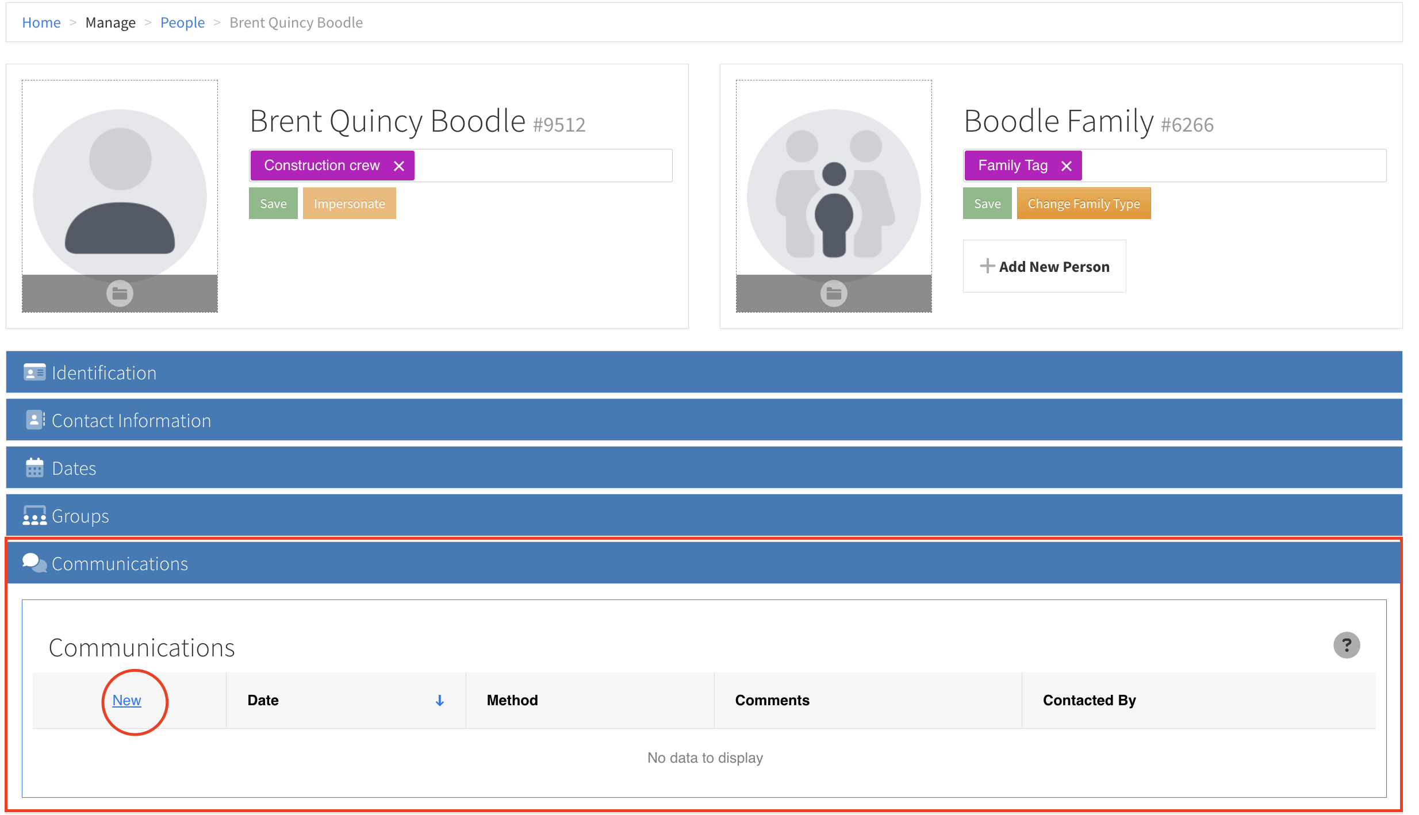The image size is (1419, 815).
Task: Expand the Dates section
Action: [74, 468]
